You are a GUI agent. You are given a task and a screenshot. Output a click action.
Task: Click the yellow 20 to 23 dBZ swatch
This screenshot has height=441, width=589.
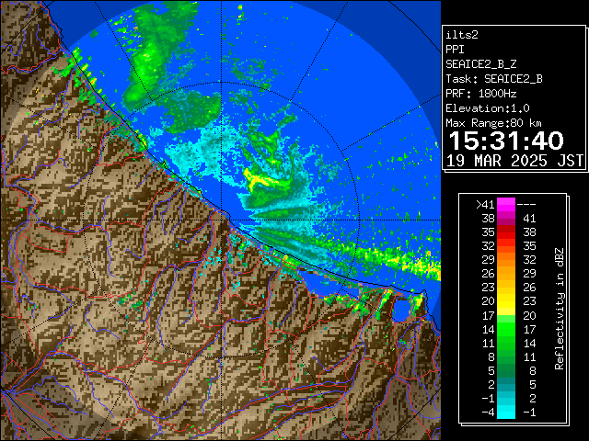coord(506,301)
